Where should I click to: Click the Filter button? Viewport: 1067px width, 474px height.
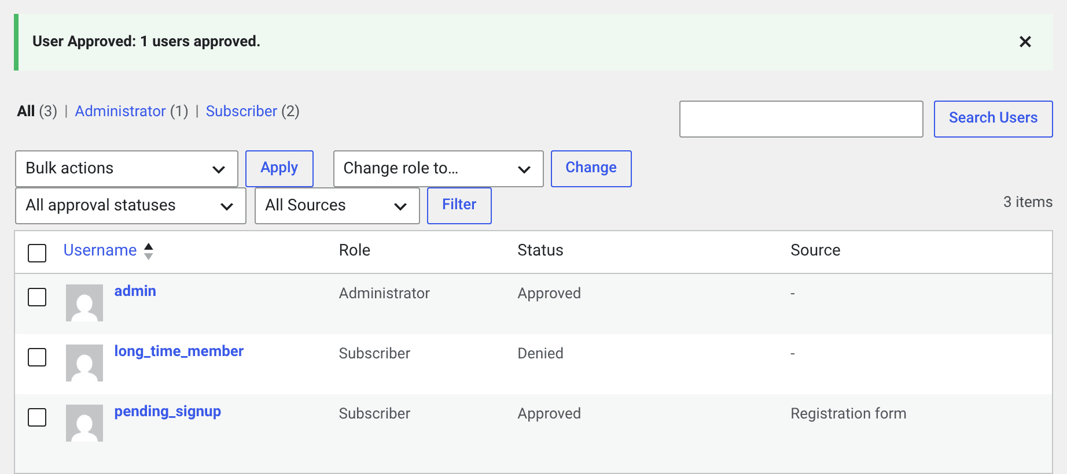pos(459,205)
